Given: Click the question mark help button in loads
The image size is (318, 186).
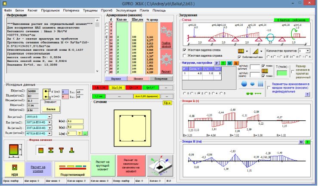Looking at the screenshot, I should pyautogui.click(x=307, y=95).
